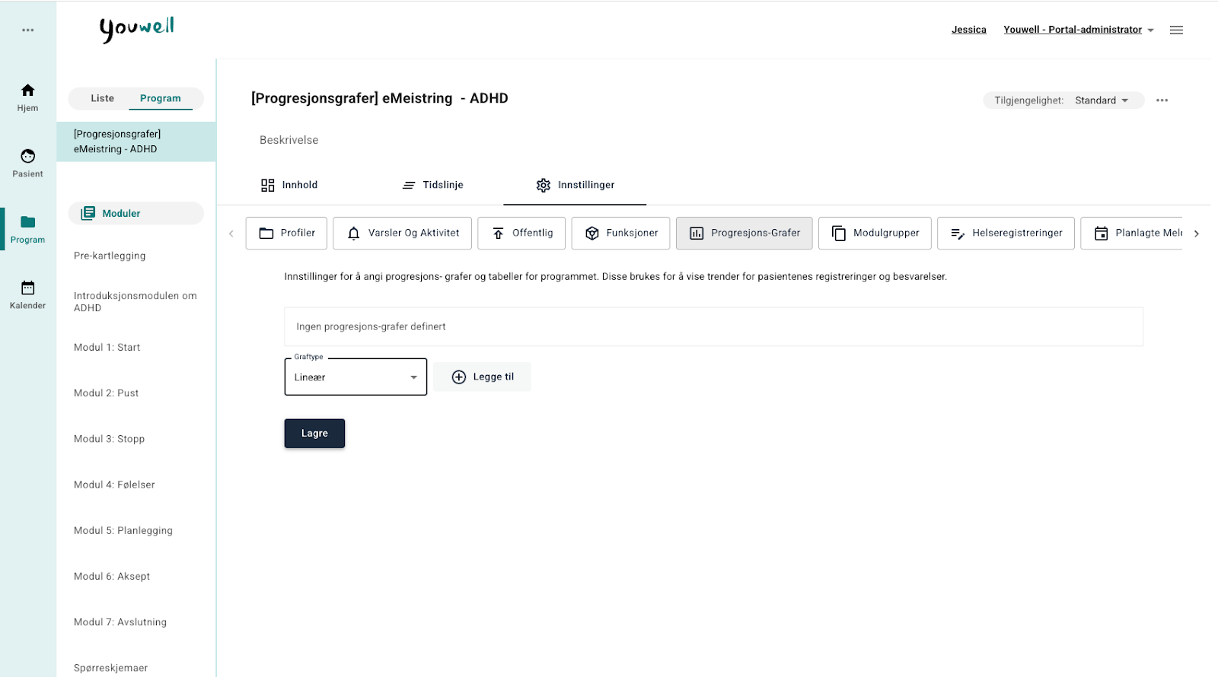
Task: Select Funksjoner settings
Action: tap(620, 234)
